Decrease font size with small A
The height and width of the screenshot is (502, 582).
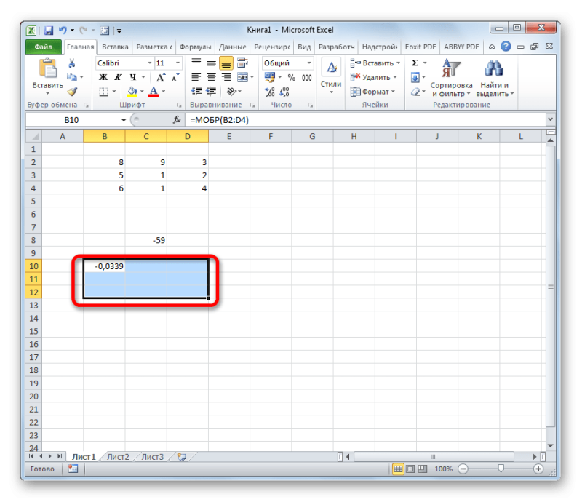[x=175, y=77]
